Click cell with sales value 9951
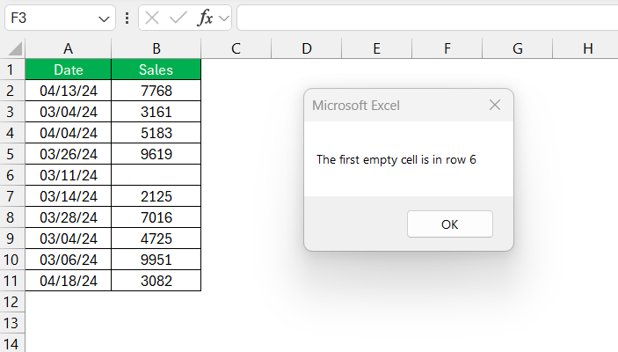The image size is (618, 352). pos(156,260)
